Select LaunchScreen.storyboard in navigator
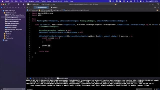The width and height of the screenshot is (160, 90). [x=14, y=29]
